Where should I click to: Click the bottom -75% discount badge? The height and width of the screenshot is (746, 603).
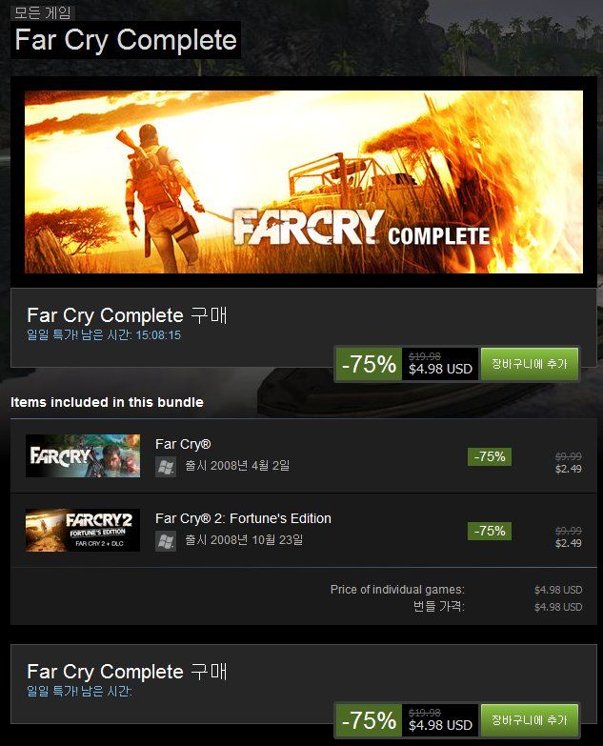click(369, 720)
